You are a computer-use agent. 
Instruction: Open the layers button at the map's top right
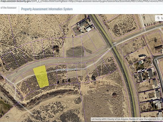click(x=159, y=18)
